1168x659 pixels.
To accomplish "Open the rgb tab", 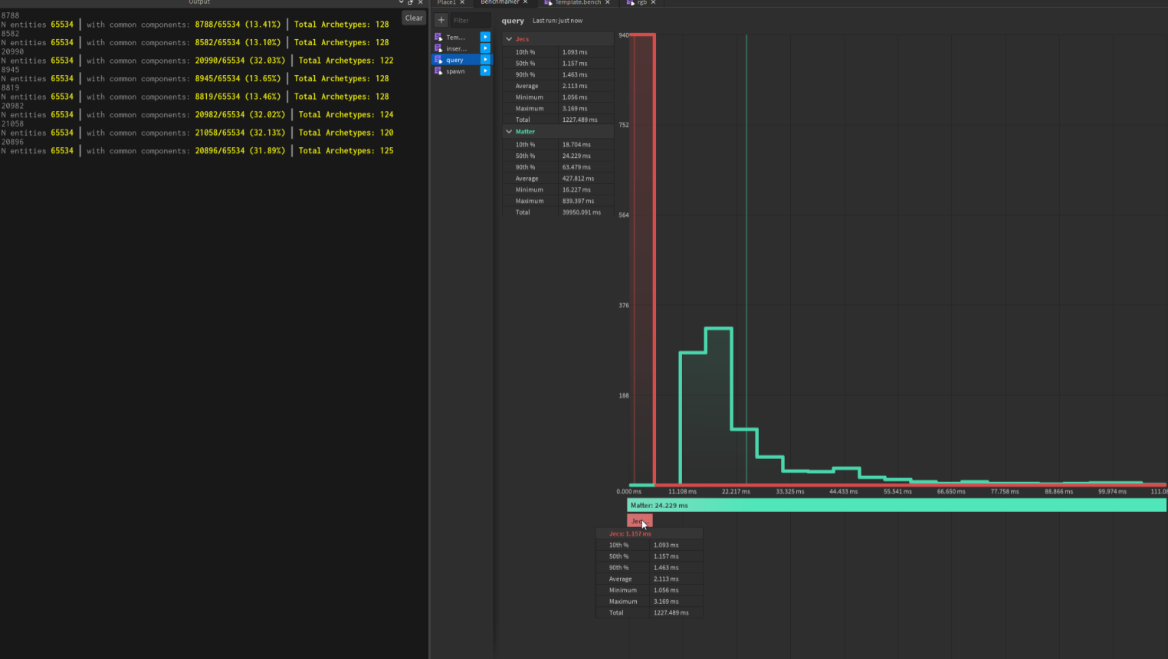I will pos(641,3).
